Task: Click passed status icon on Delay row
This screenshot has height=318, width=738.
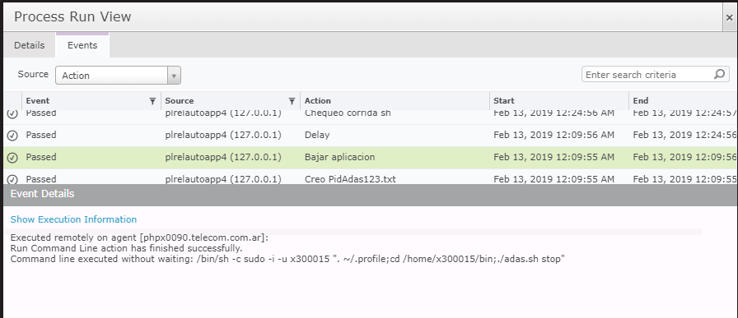Action: point(12,136)
